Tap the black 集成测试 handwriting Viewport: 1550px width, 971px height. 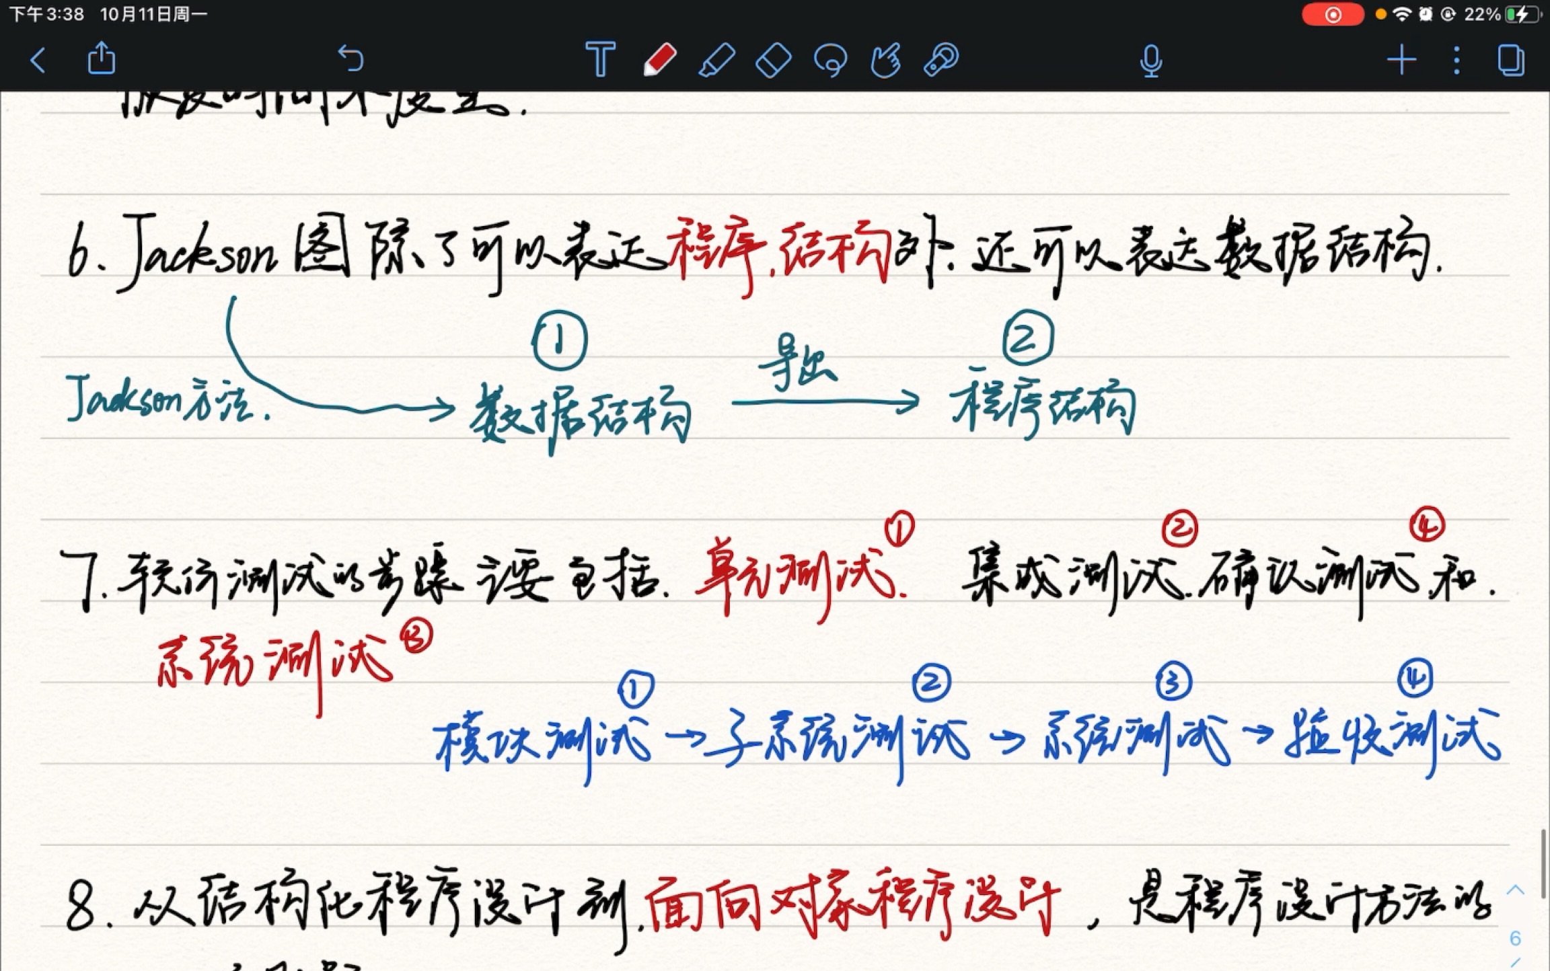coord(1074,580)
